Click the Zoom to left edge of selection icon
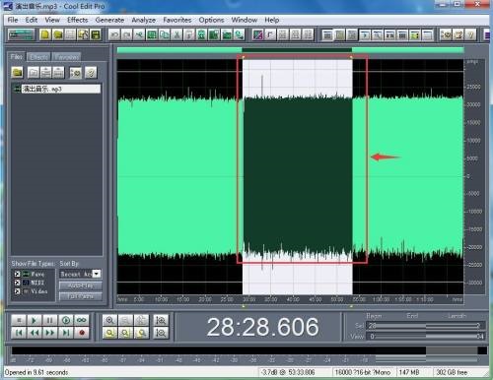 click(125, 333)
